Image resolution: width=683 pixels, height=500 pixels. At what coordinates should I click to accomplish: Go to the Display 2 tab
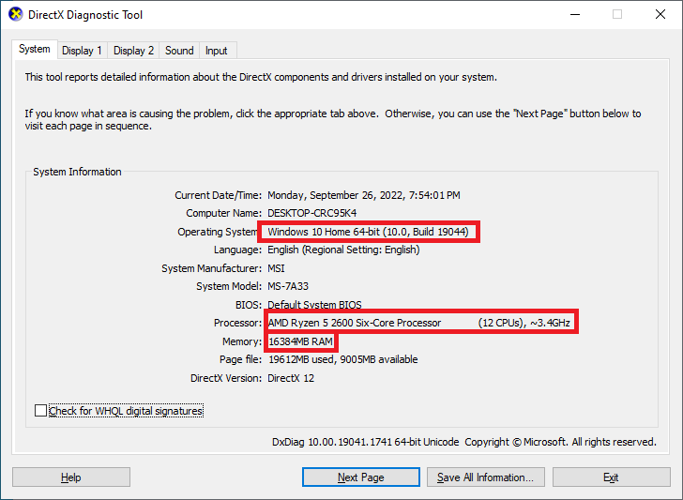click(134, 51)
